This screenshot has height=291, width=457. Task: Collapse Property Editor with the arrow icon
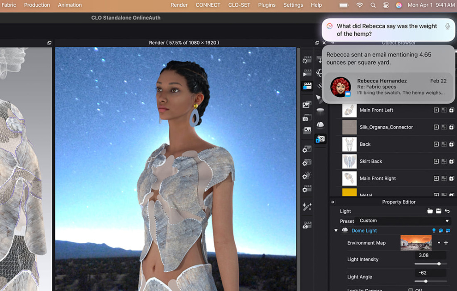[x=332, y=202]
